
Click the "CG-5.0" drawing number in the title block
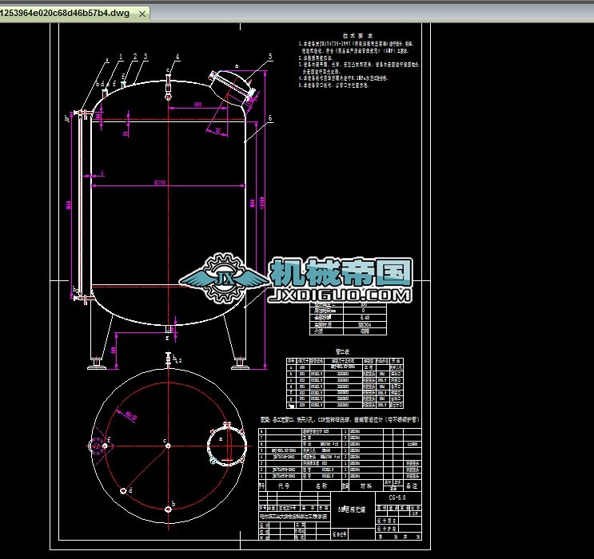pyautogui.click(x=397, y=498)
